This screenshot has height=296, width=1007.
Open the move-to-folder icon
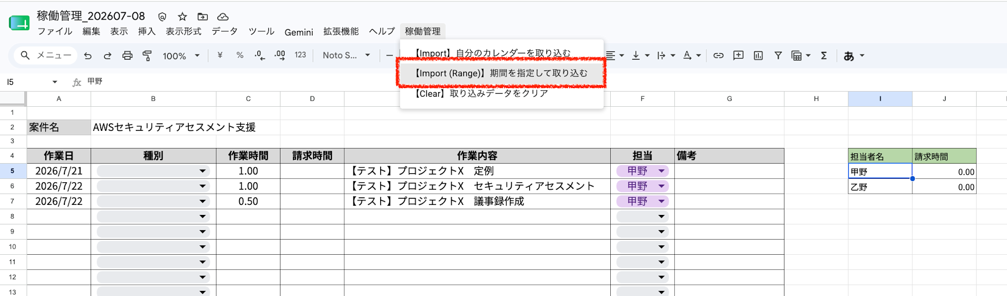point(202,17)
